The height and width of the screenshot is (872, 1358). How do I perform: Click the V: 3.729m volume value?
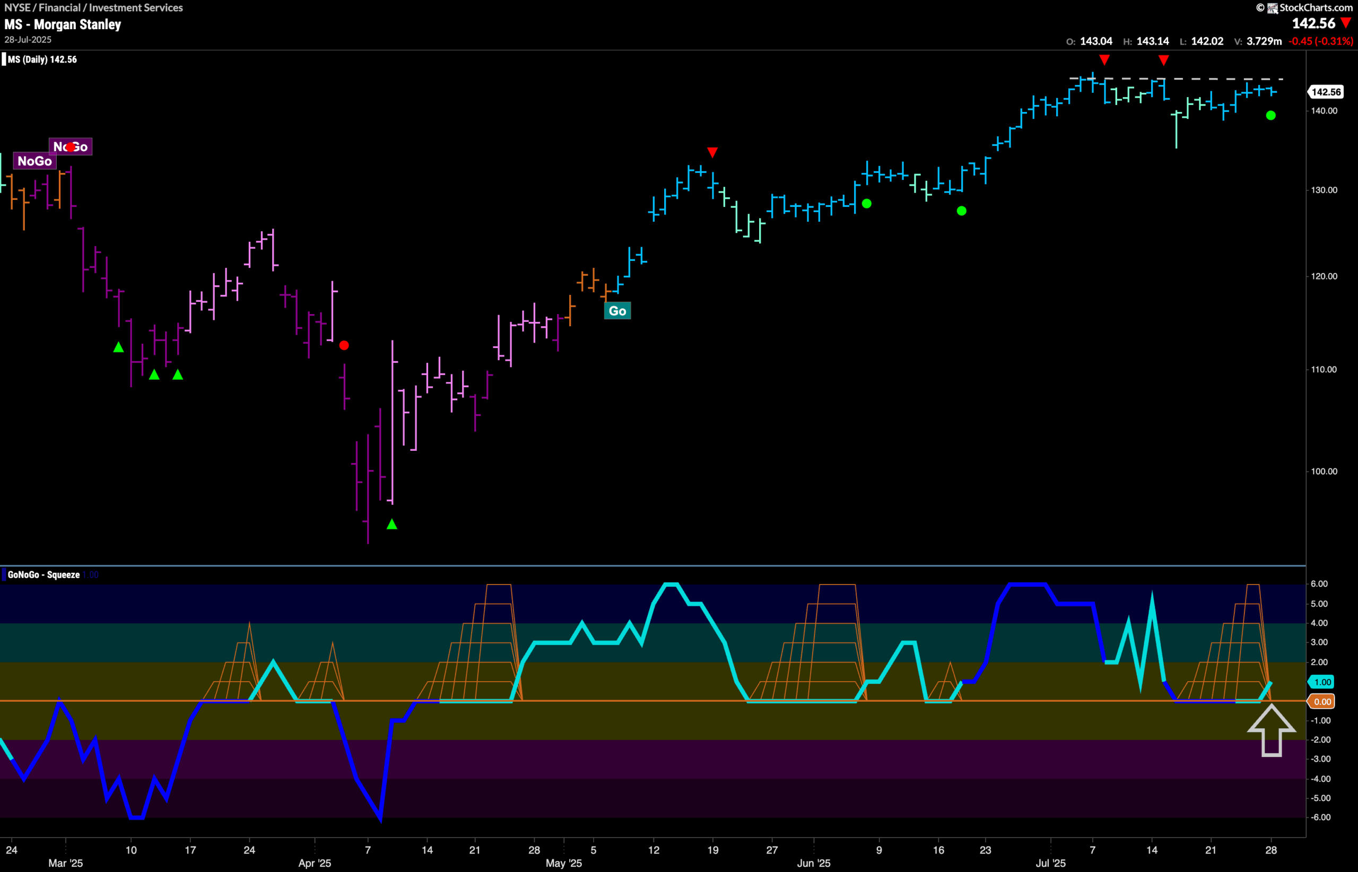click(x=1258, y=41)
